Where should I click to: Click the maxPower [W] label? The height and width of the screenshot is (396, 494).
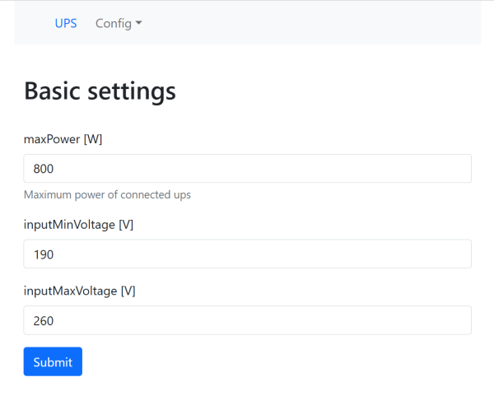63,139
